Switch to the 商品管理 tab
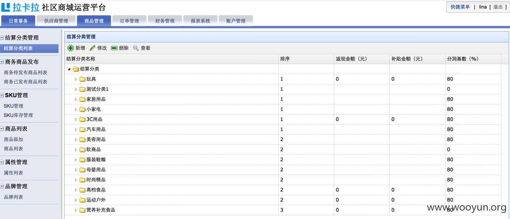Screen dimensions: 510x219 click(94, 21)
